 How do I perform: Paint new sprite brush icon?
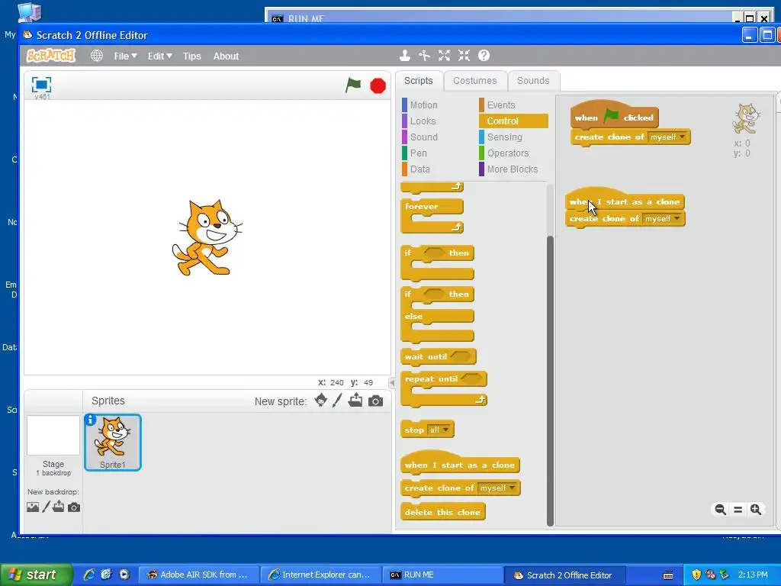(x=337, y=400)
